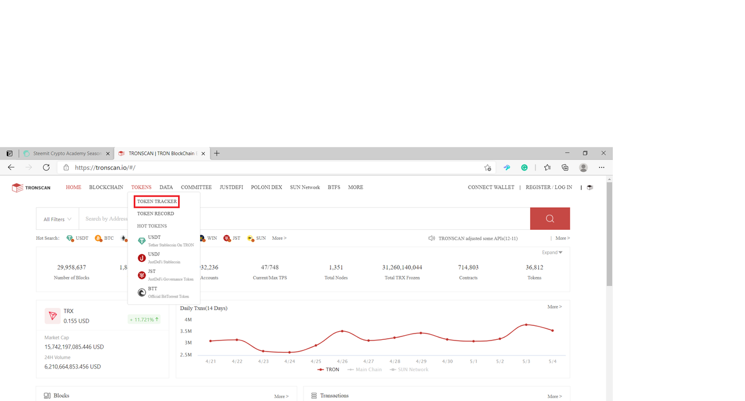Click the 5/3 peak point on chart
This screenshot has width=745, height=401.
tap(526, 325)
